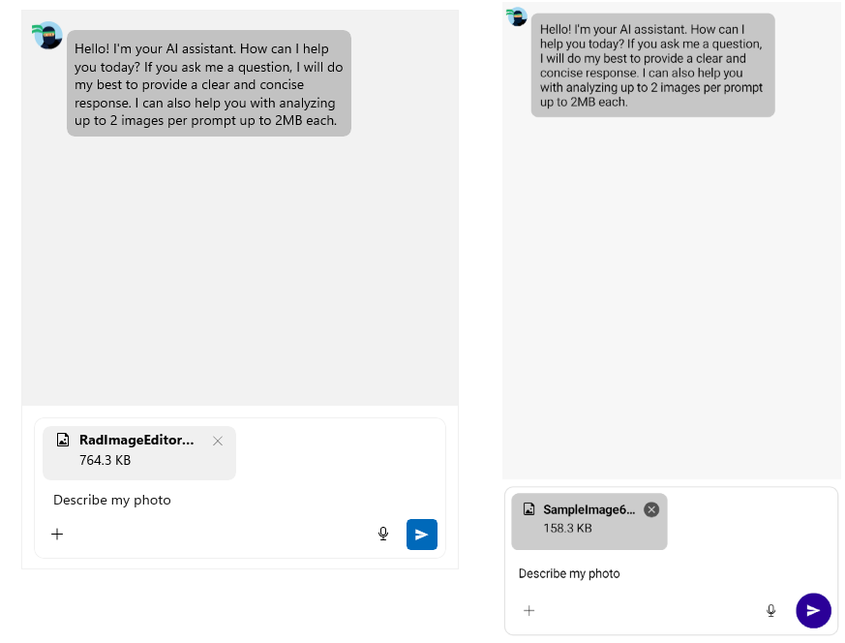Click the image file icon on RadImageEditor chip
This screenshot has width=845, height=643.
[x=63, y=440]
